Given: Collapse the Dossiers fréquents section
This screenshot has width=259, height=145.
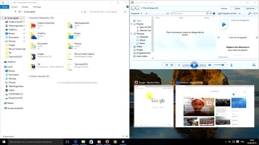Looking at the screenshot, I should tap(28, 18).
